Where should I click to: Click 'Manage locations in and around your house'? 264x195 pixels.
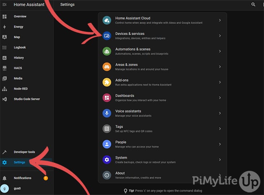[x=142, y=69]
